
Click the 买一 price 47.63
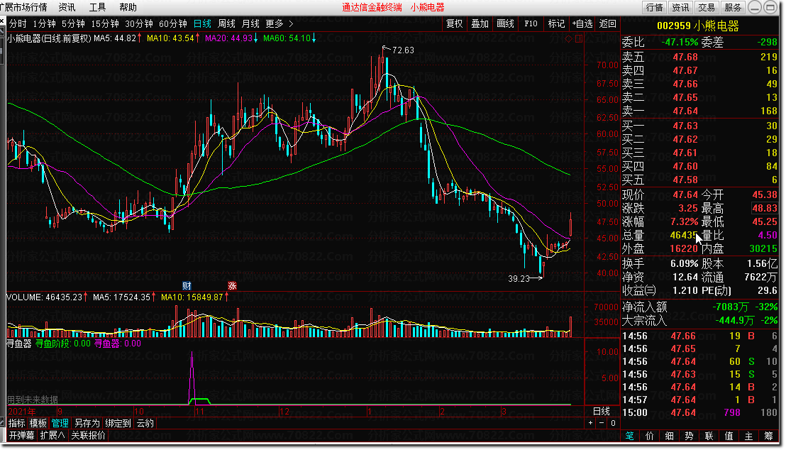click(685, 126)
